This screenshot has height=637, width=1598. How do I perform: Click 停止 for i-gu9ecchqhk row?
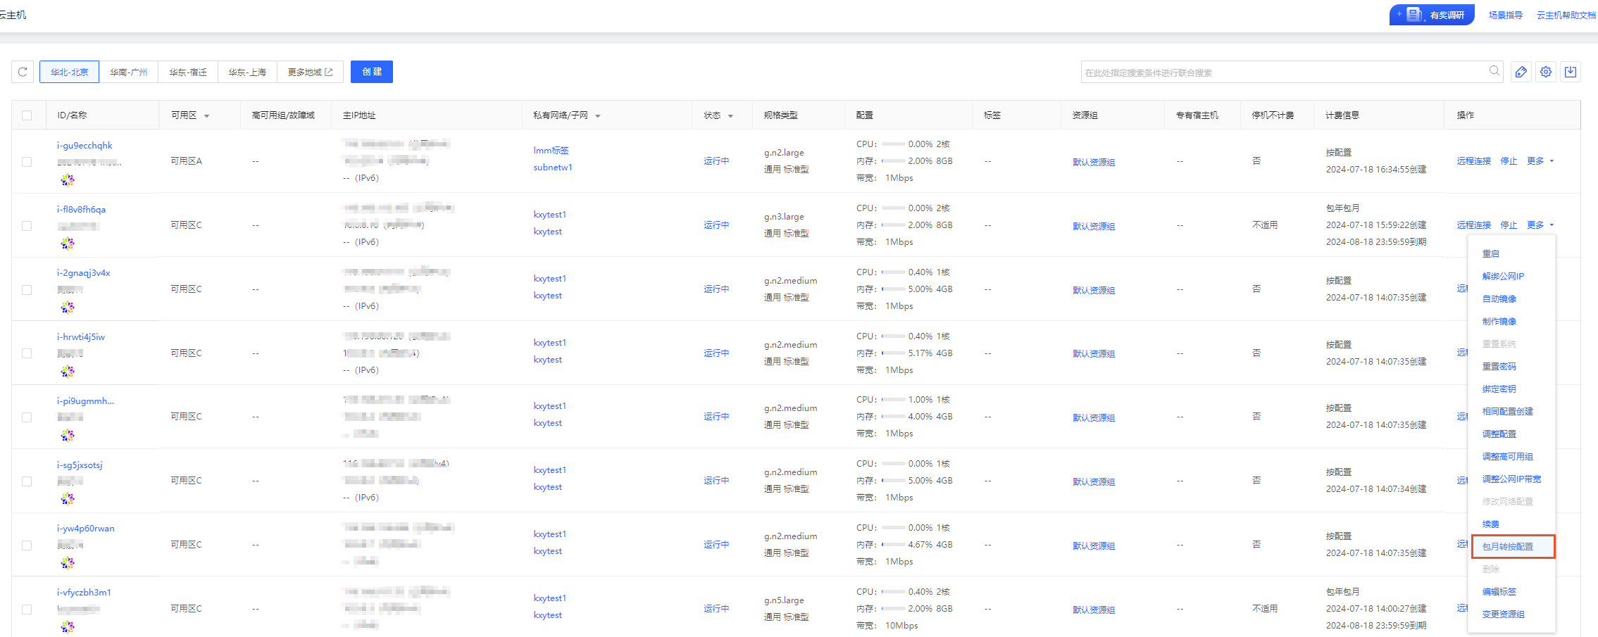pyautogui.click(x=1509, y=161)
